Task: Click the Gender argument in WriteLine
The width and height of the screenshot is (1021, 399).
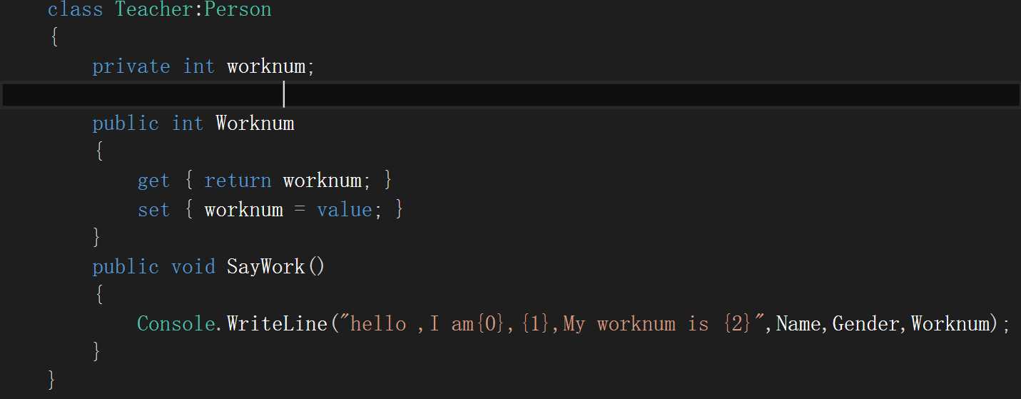Action: click(860, 324)
